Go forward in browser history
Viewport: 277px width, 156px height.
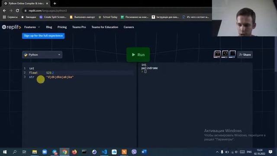[11, 10]
